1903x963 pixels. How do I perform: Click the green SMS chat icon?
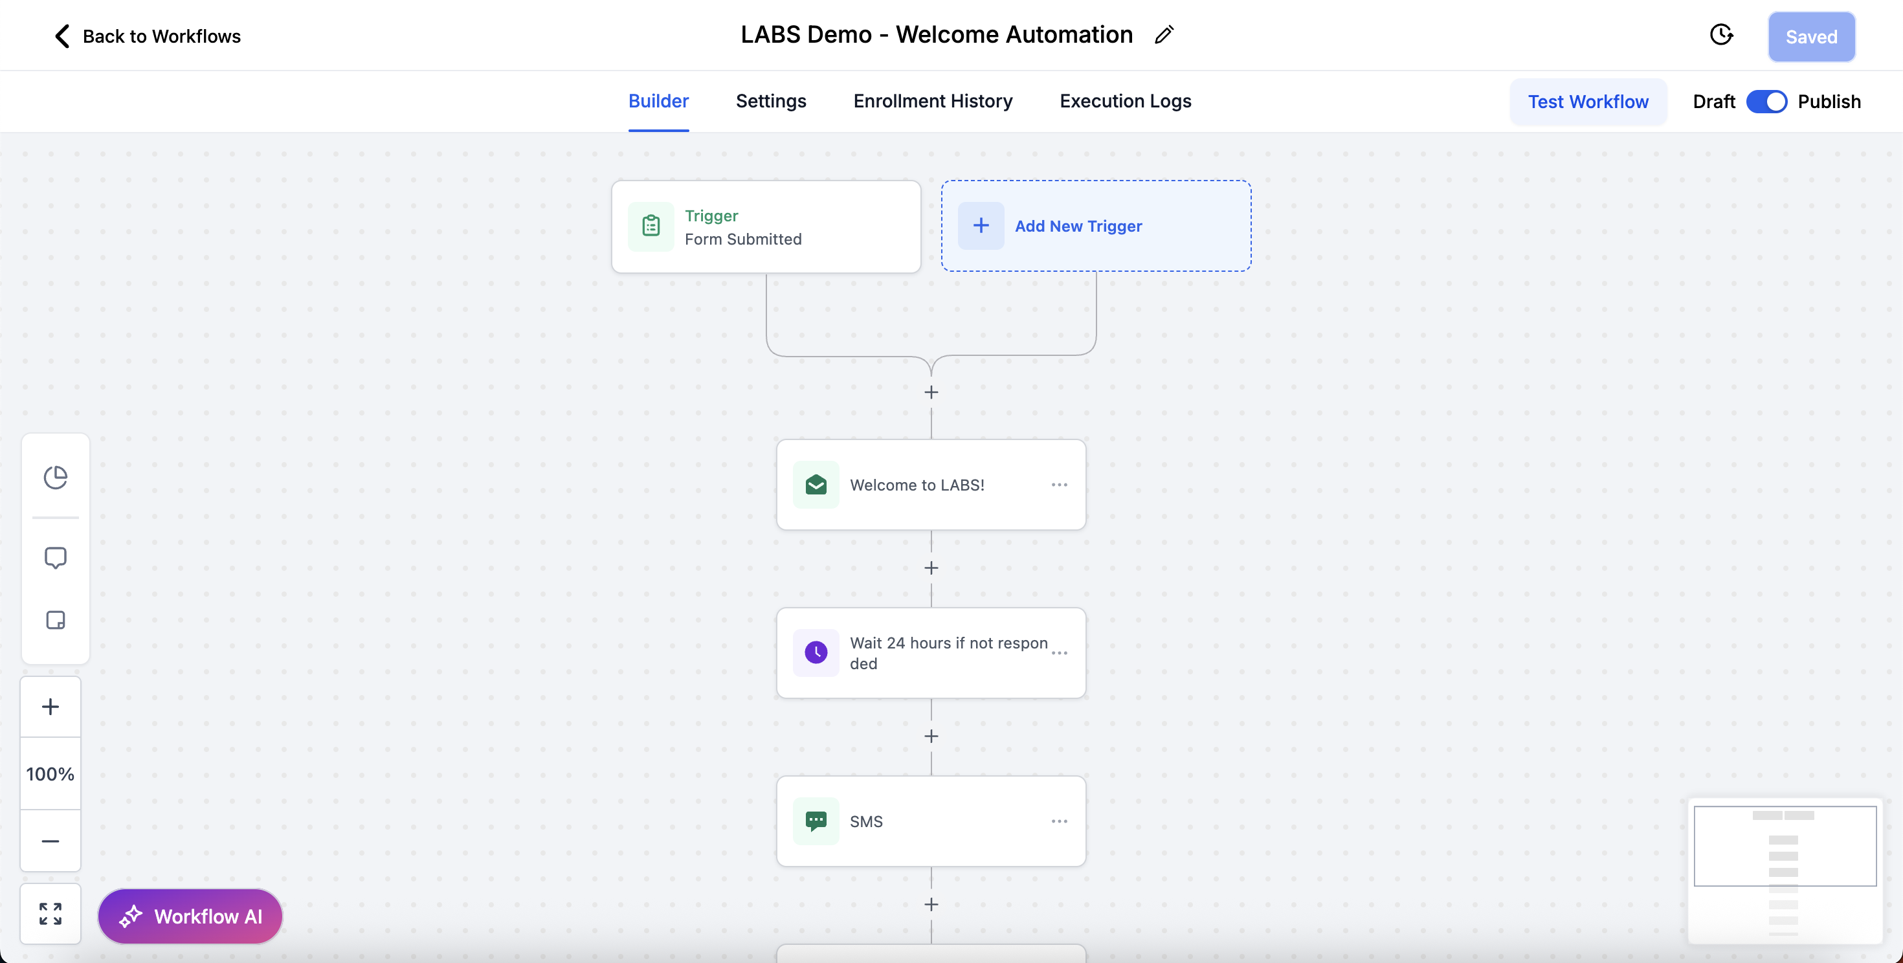pos(816,821)
